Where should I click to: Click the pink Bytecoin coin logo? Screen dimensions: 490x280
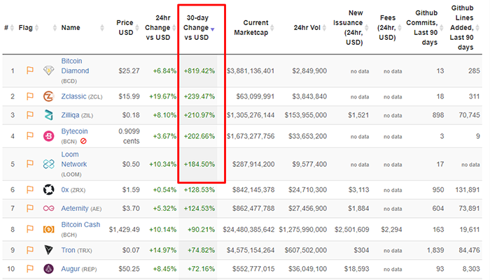pyautogui.click(x=48, y=136)
